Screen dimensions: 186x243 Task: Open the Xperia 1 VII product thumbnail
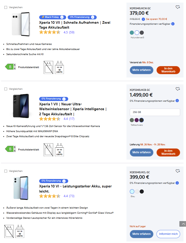tap(21, 106)
